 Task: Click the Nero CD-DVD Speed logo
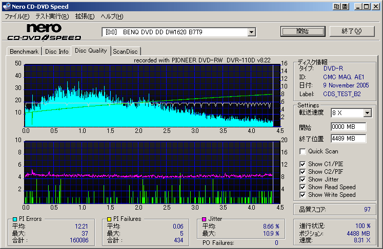[44, 32]
